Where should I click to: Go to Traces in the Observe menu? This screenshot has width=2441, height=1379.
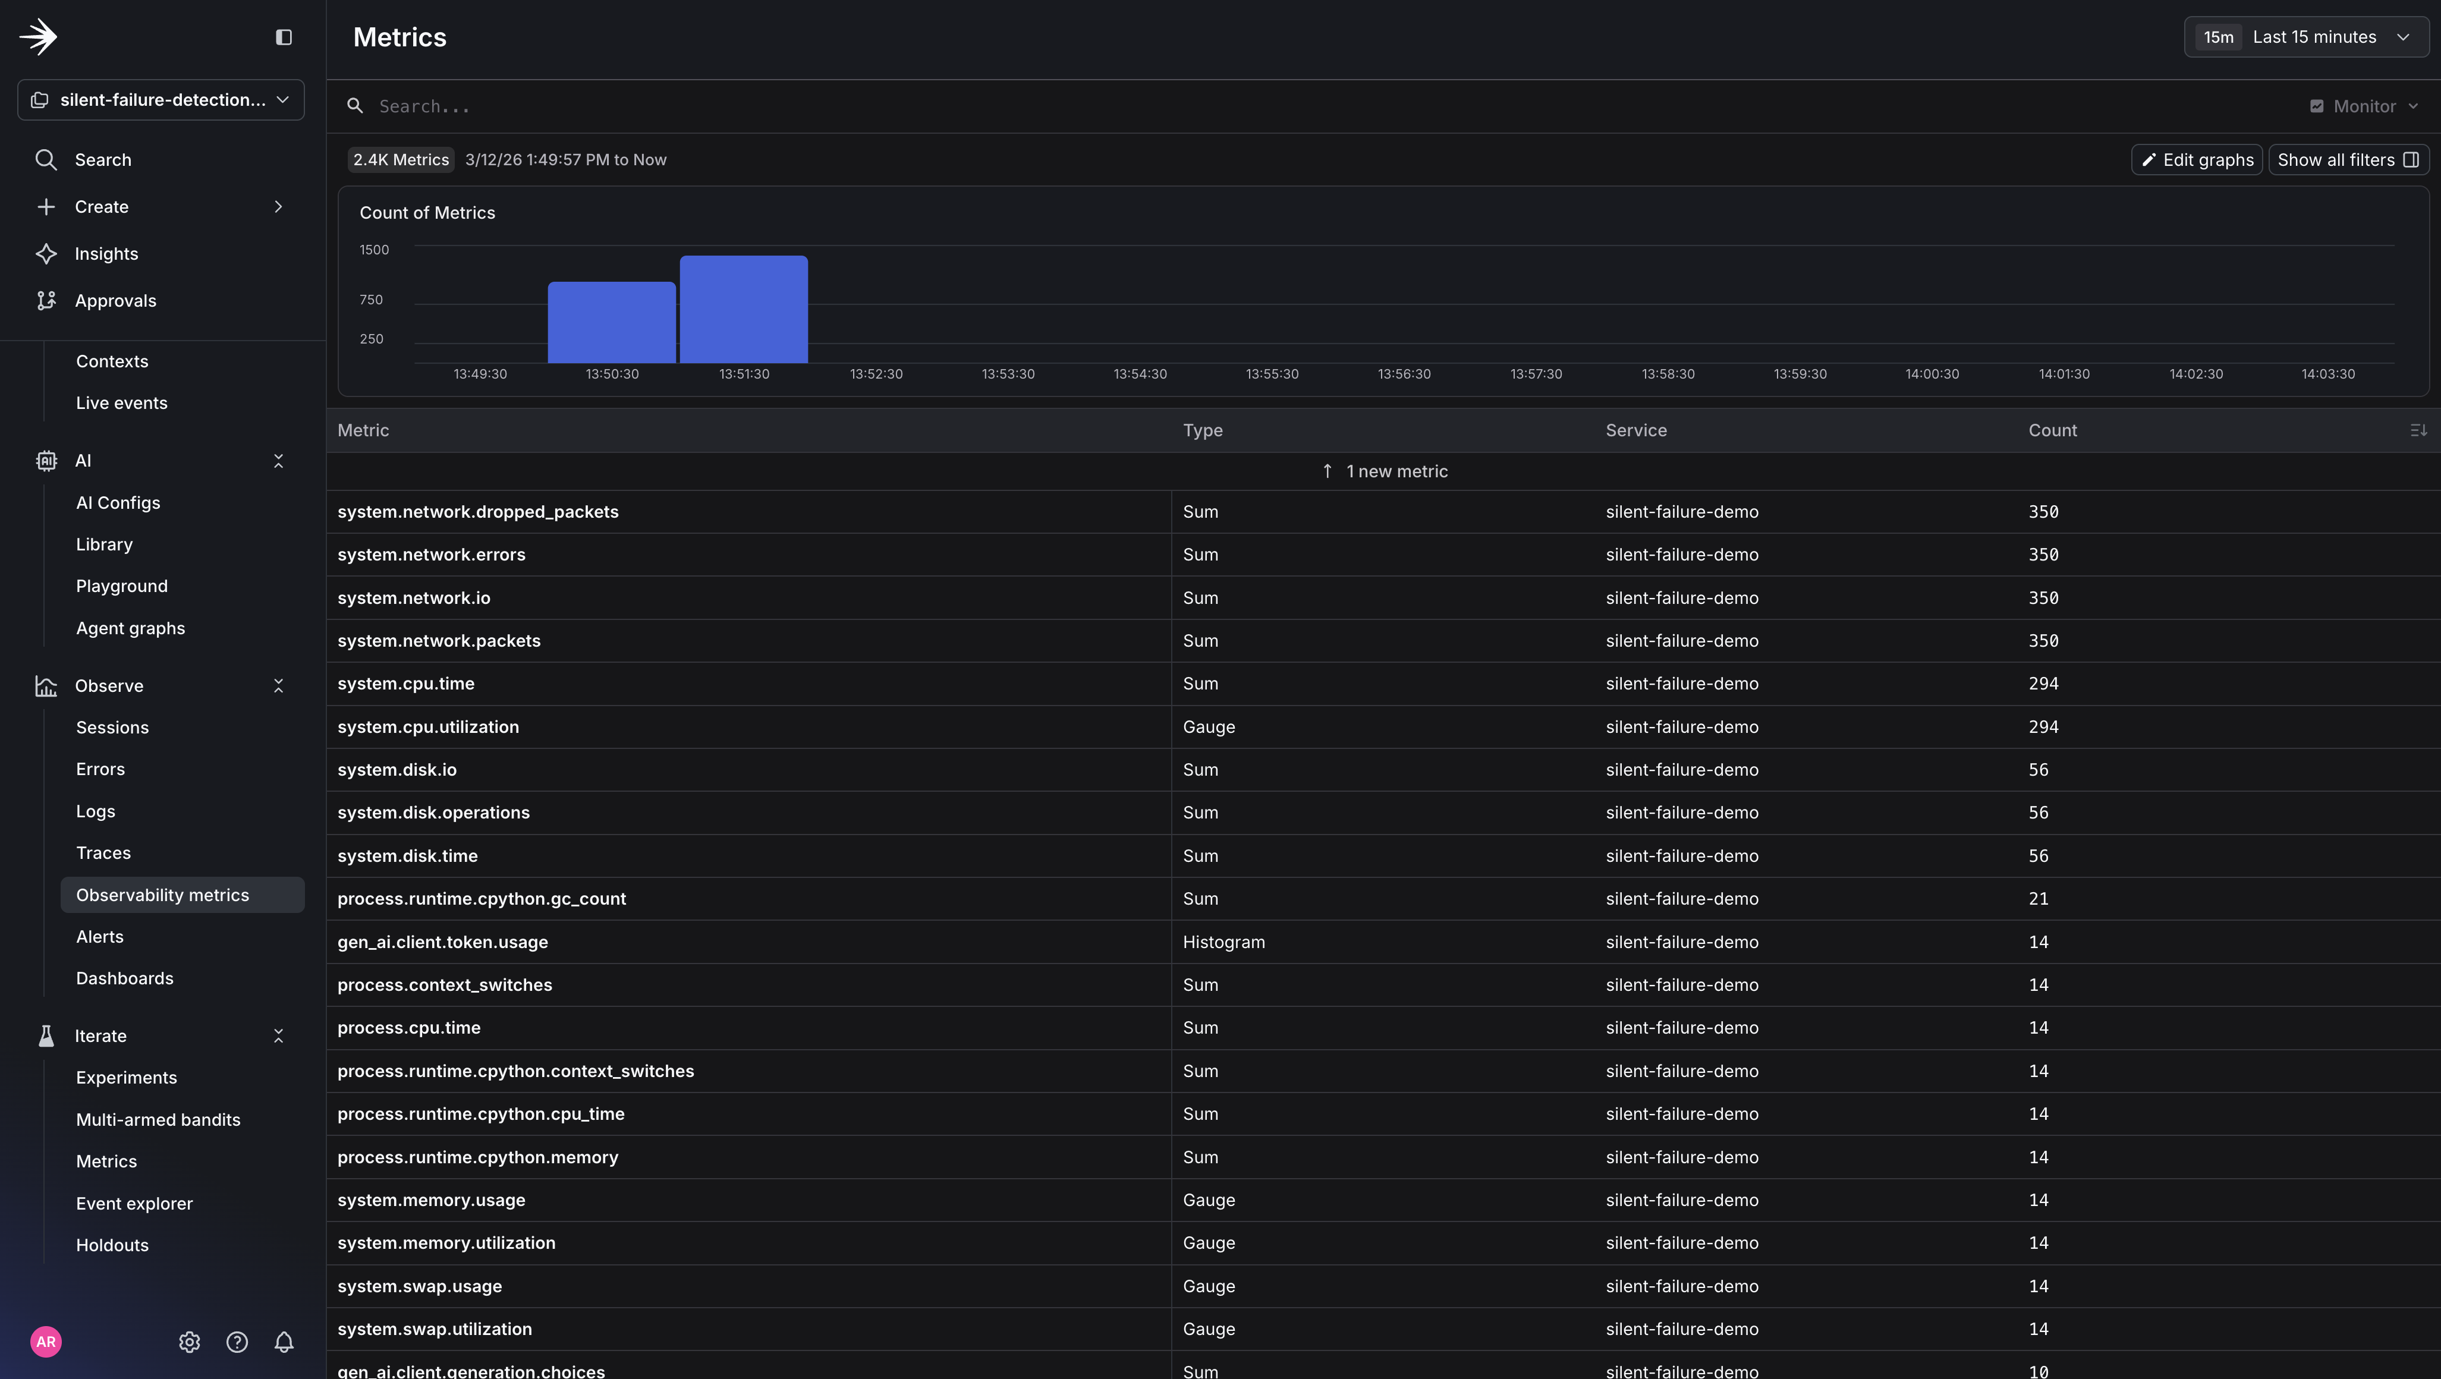pyautogui.click(x=103, y=852)
